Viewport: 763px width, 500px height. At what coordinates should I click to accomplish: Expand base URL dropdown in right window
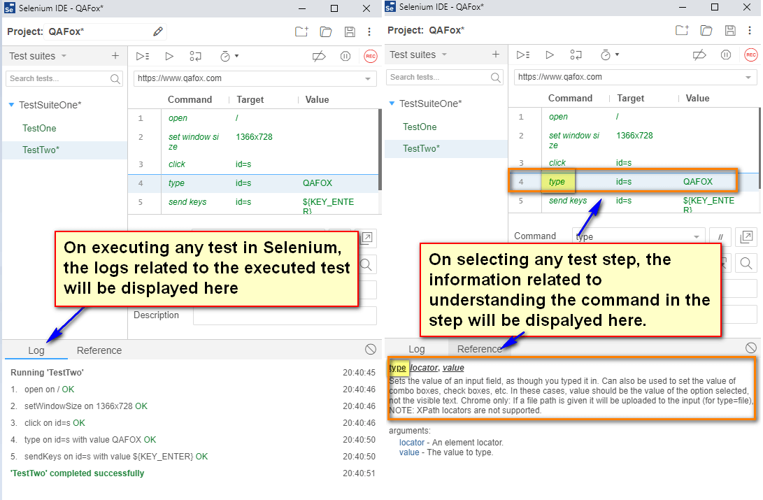click(748, 77)
